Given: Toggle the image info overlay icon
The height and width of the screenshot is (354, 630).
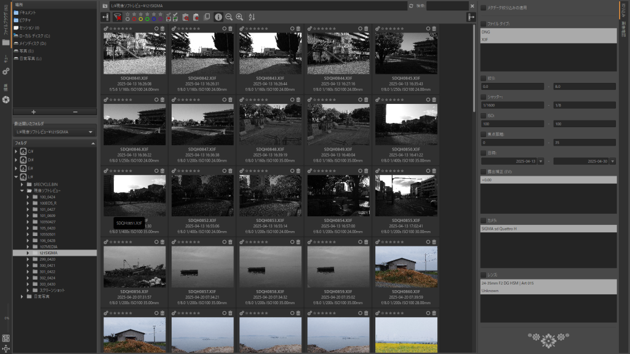Looking at the screenshot, I should point(218,17).
